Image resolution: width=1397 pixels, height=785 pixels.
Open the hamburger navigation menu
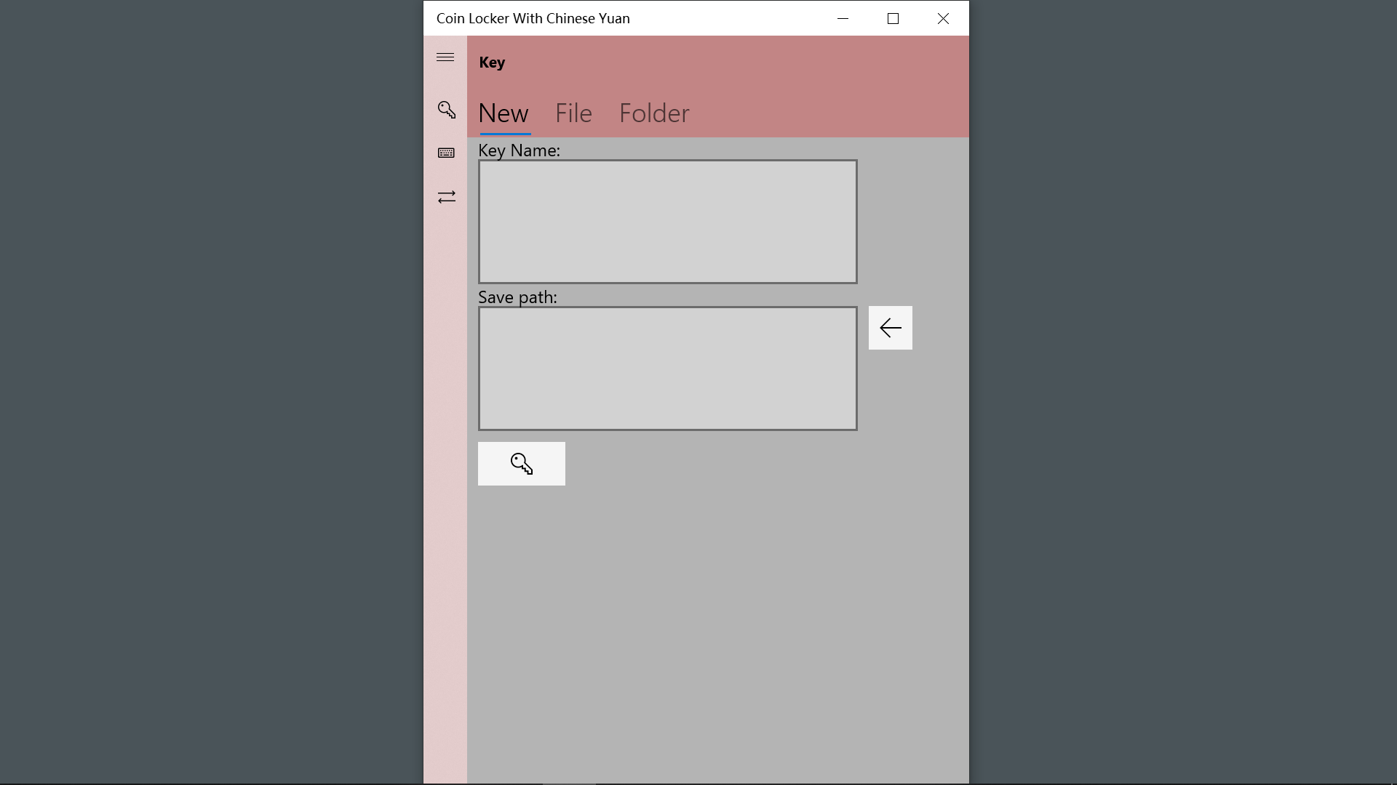[x=445, y=57]
